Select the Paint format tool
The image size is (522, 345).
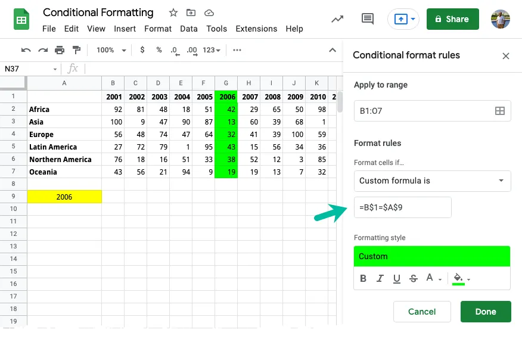coord(76,50)
